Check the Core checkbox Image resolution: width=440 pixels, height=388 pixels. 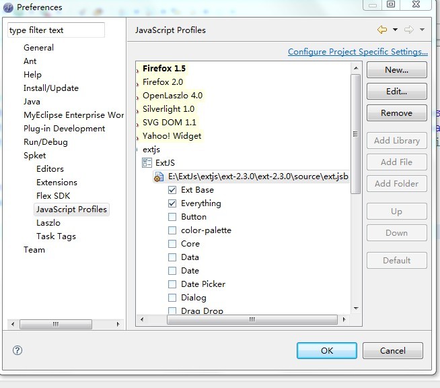(172, 244)
